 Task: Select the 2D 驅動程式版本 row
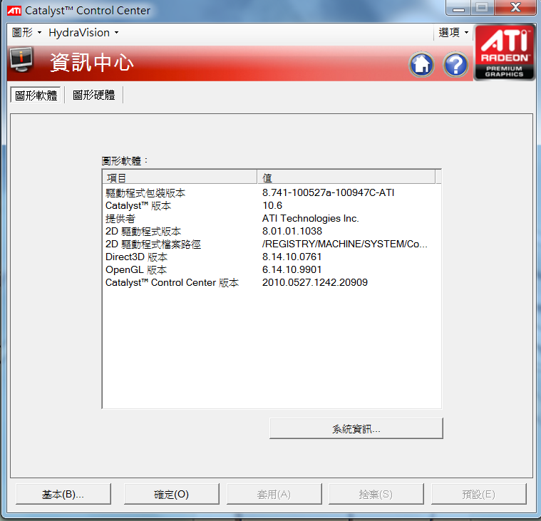(272, 231)
